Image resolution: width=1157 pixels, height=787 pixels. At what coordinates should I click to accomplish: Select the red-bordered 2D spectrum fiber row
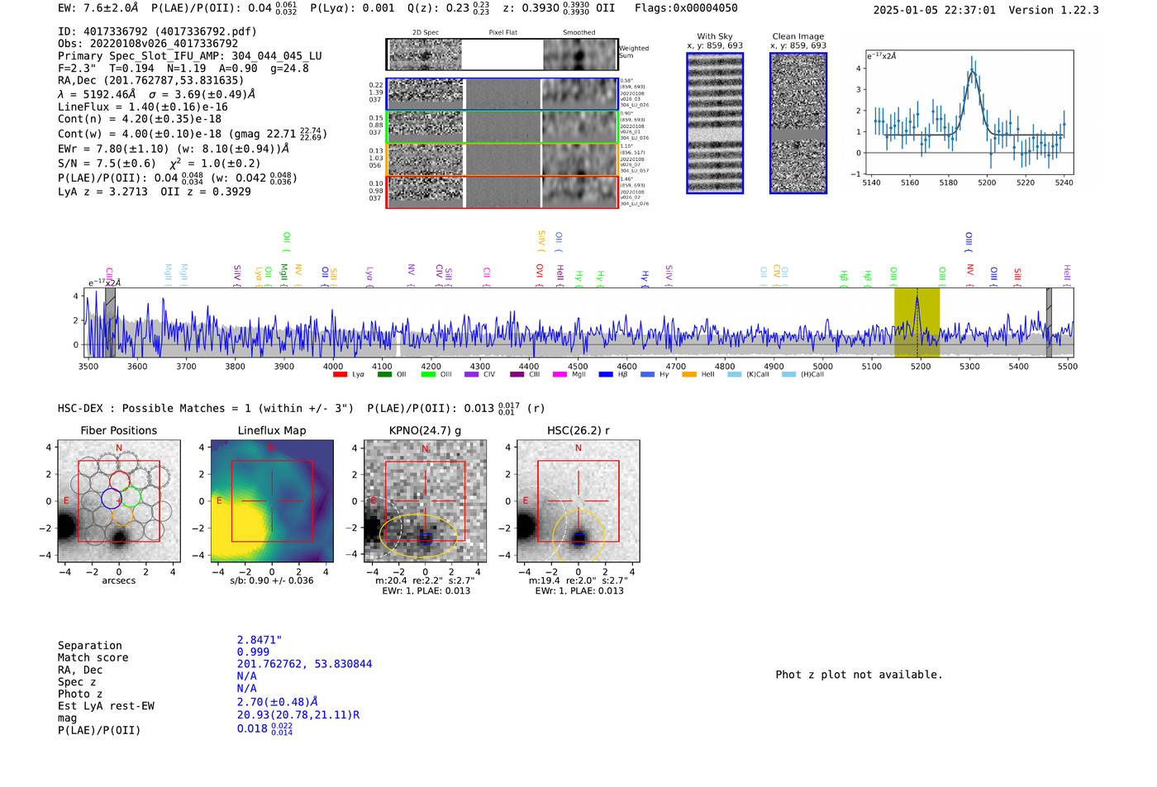(x=502, y=192)
